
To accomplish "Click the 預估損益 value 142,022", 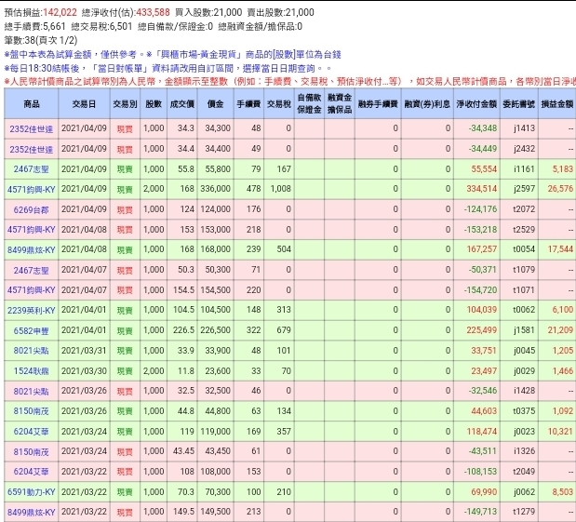I will tap(60, 12).
